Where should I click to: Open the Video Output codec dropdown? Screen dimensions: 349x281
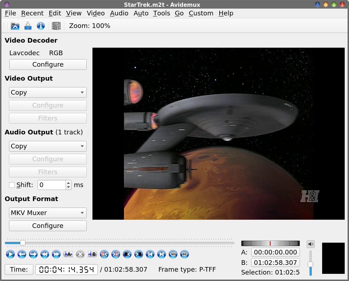click(x=48, y=92)
